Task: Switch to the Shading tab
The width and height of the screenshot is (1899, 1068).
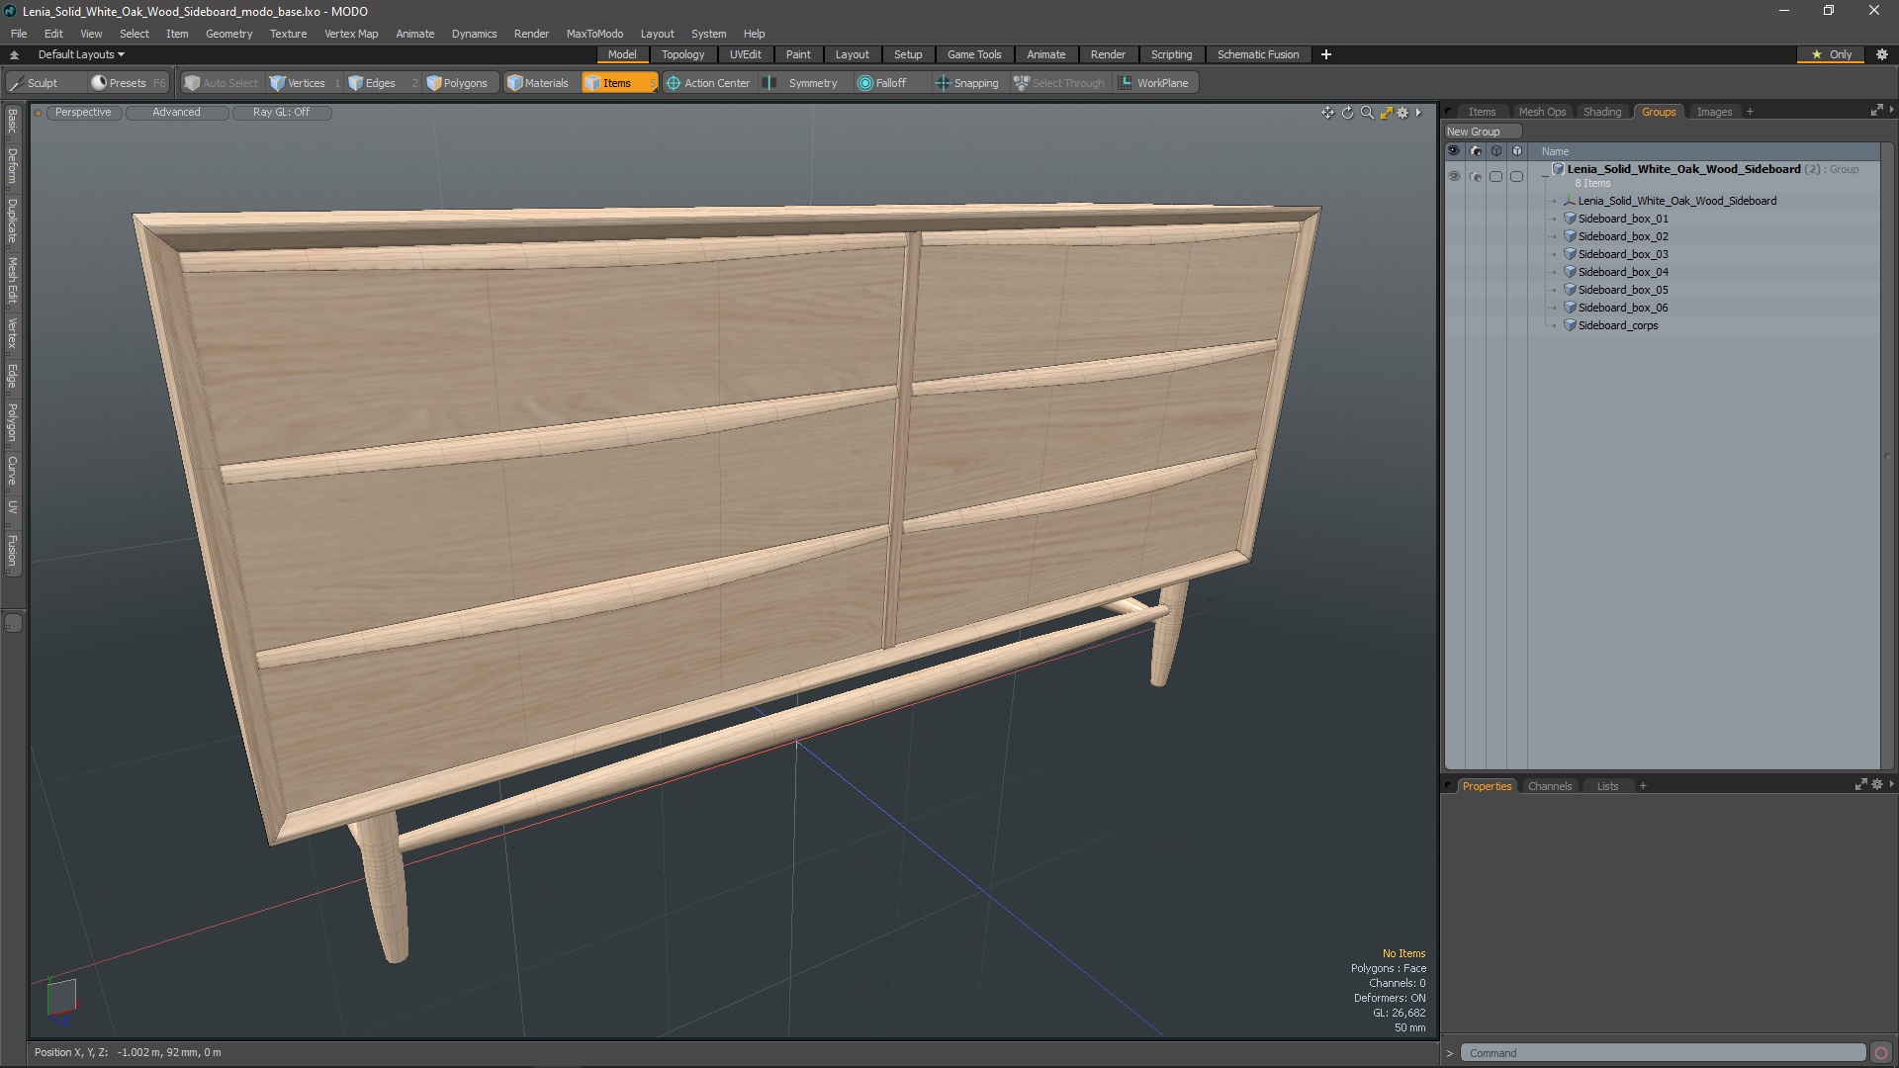Action: 1601,112
